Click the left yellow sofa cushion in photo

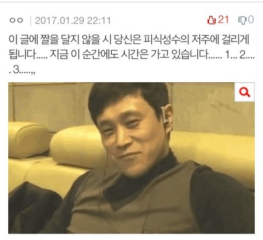(27, 139)
